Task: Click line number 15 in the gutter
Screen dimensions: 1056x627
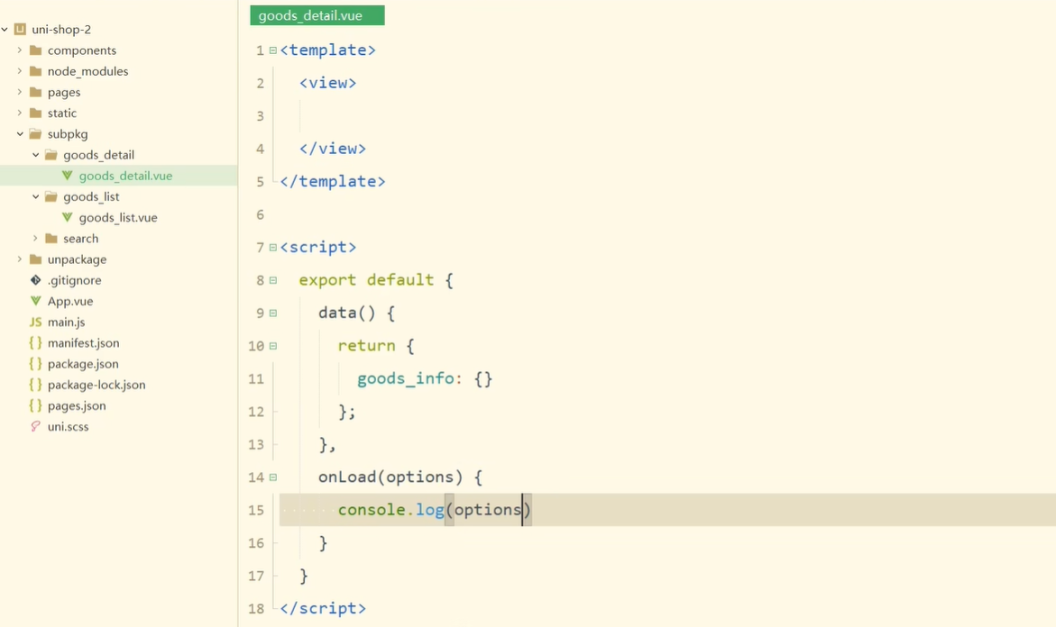Action: coord(256,511)
